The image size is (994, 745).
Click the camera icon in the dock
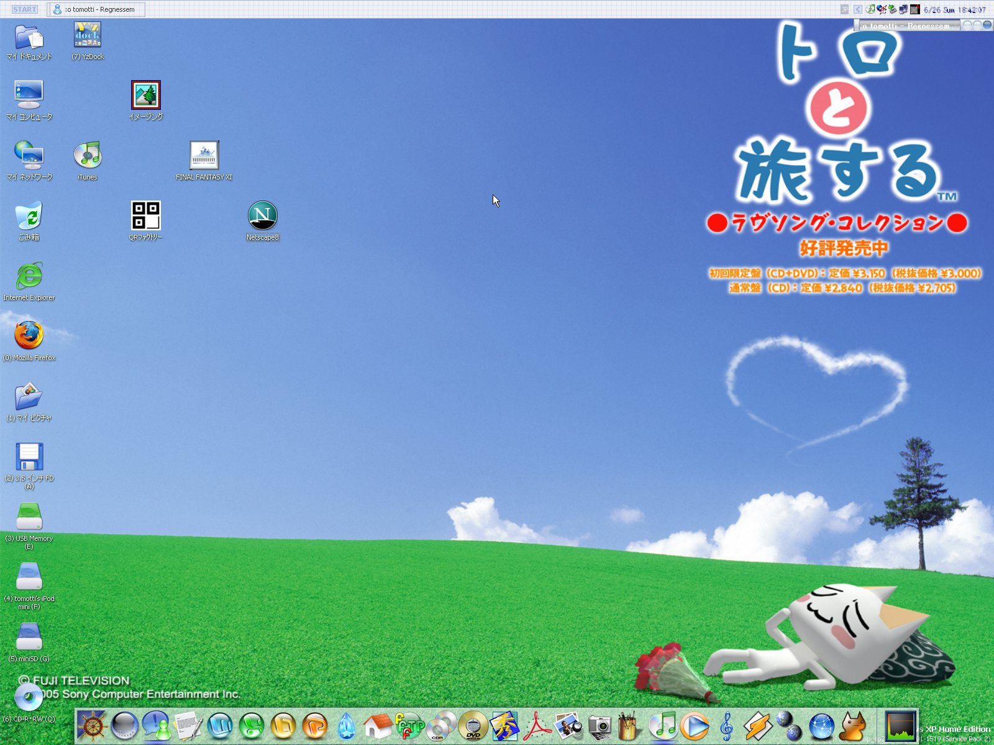(600, 726)
